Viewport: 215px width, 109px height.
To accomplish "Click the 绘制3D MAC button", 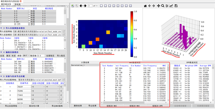I will (112, 106).
